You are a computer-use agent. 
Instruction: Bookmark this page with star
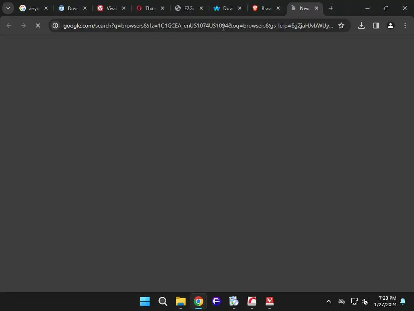[341, 26]
